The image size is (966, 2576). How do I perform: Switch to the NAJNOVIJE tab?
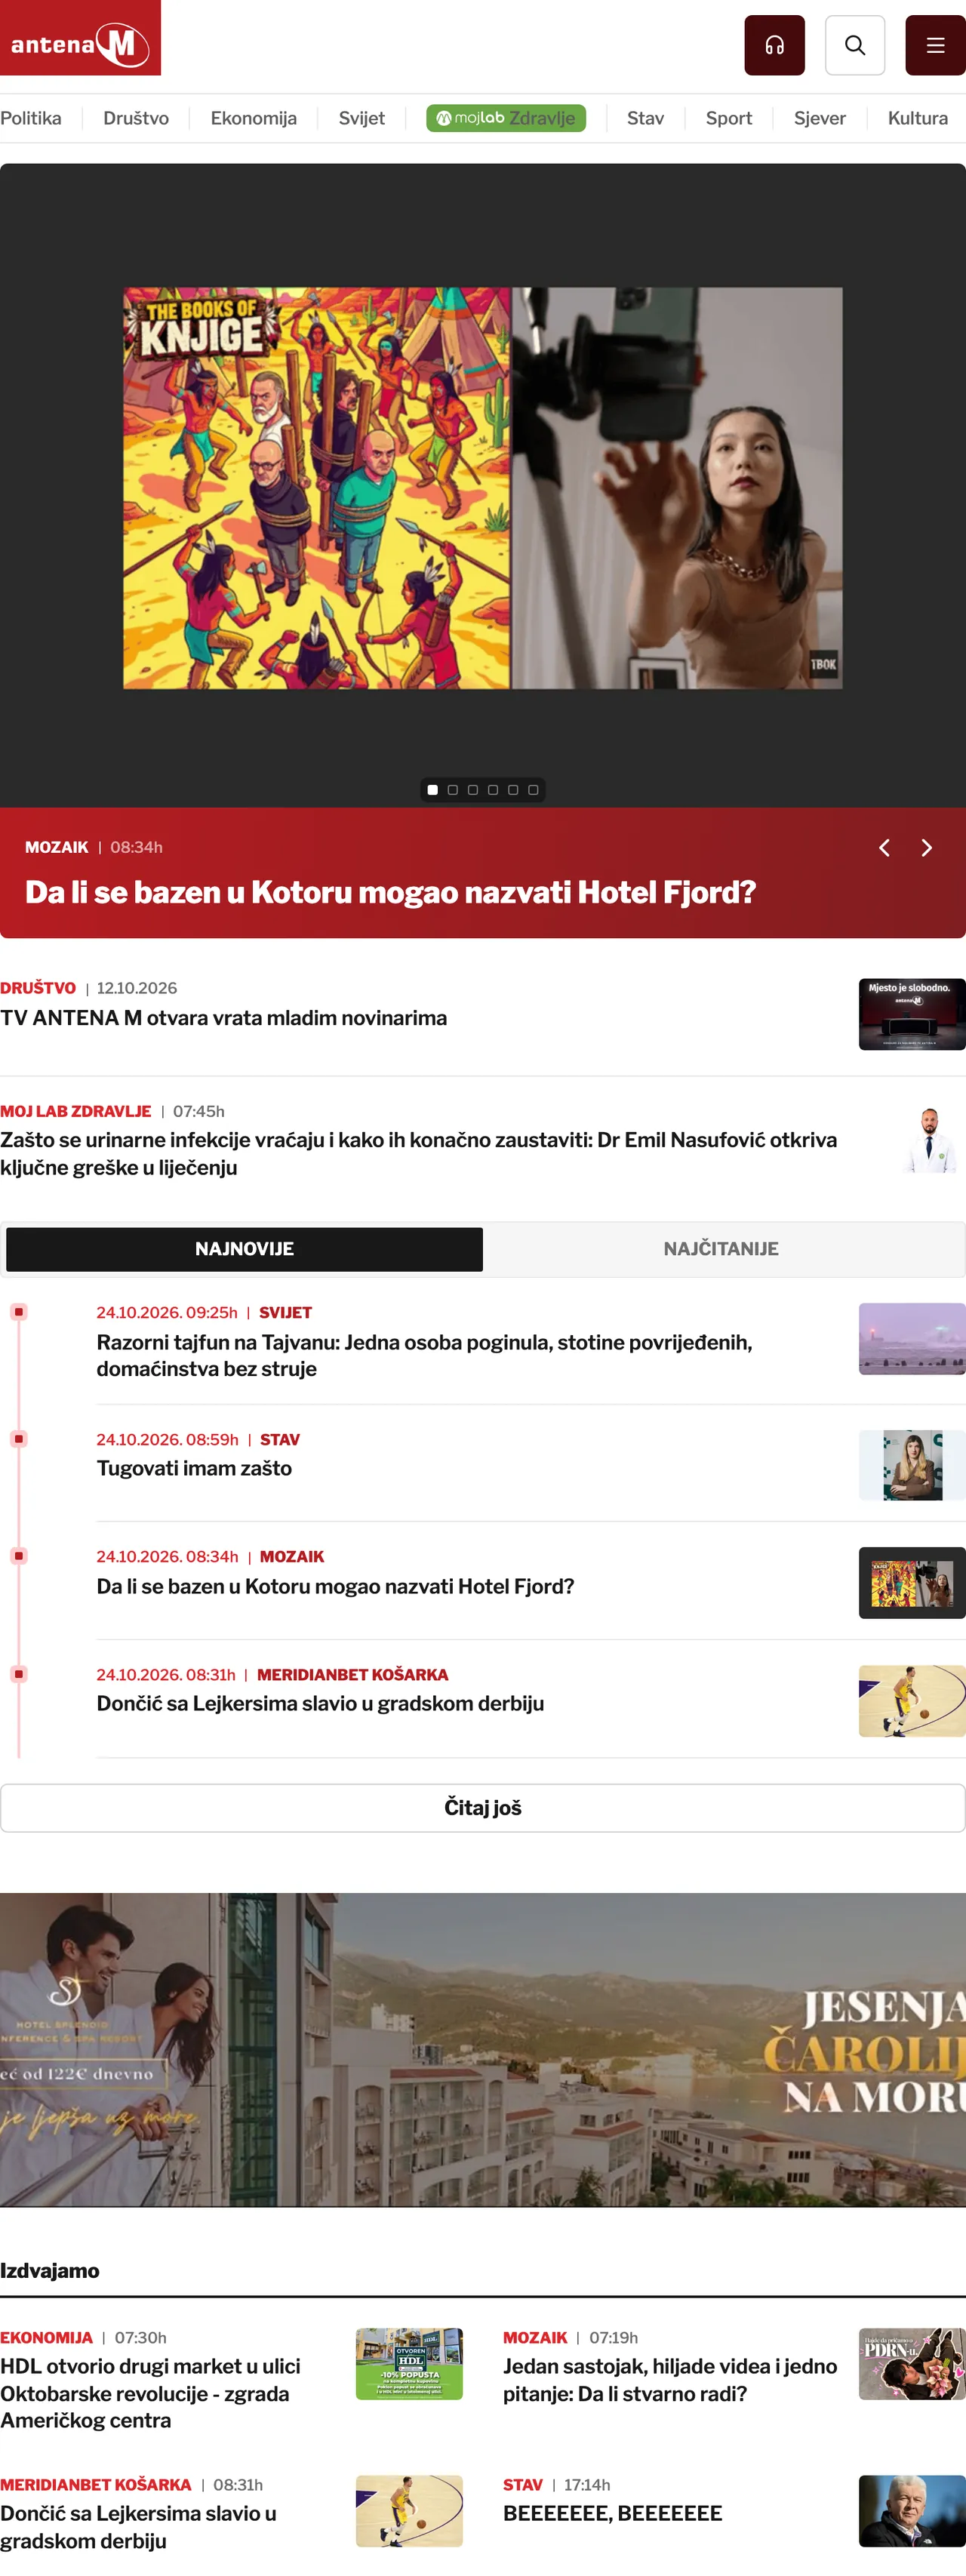(x=244, y=1249)
